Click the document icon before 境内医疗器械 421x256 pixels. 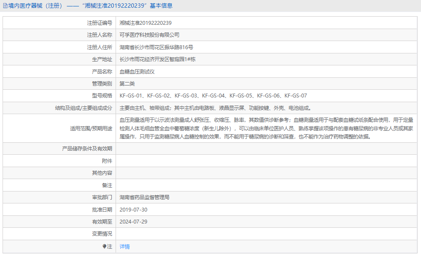(4, 6)
